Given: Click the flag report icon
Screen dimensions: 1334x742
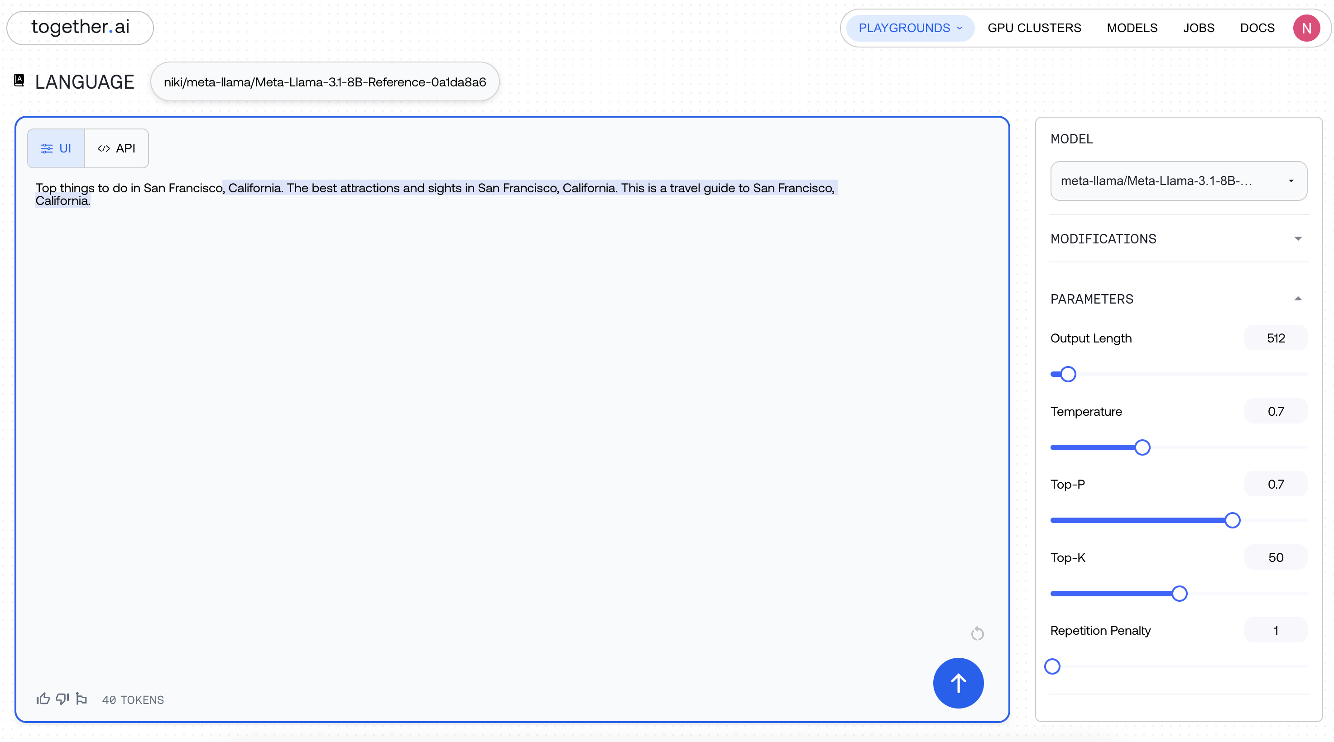Looking at the screenshot, I should click(x=82, y=699).
